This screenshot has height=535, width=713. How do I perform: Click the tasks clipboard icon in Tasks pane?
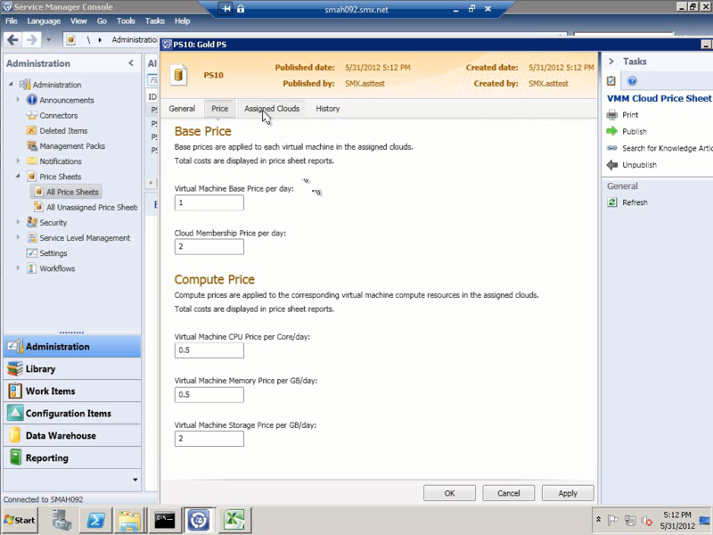[x=611, y=81]
